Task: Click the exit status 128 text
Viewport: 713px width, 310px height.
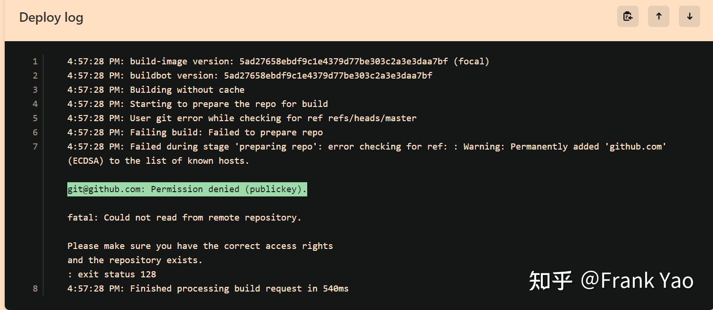Action: pos(112,274)
